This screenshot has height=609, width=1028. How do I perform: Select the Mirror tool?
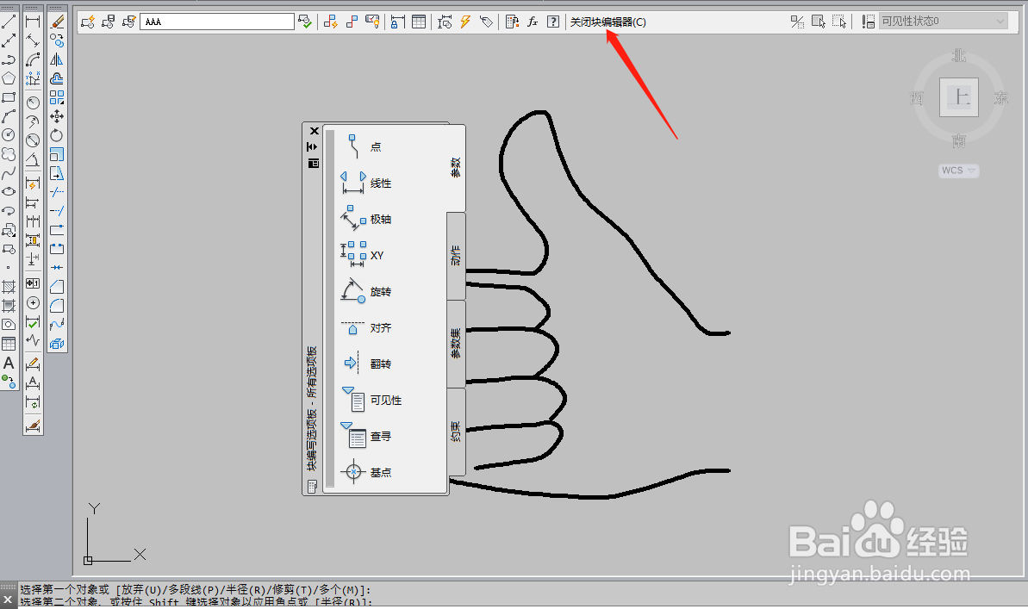click(57, 59)
